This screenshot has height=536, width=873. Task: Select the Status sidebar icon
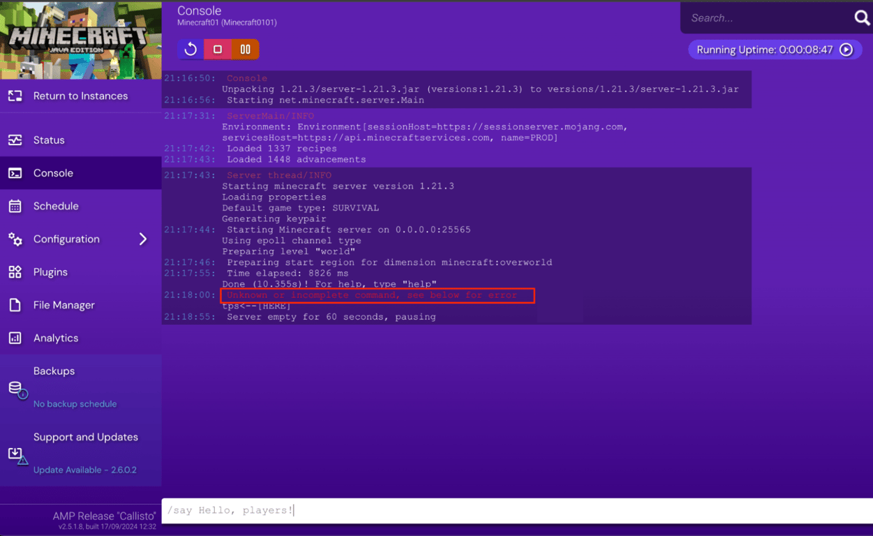(15, 140)
